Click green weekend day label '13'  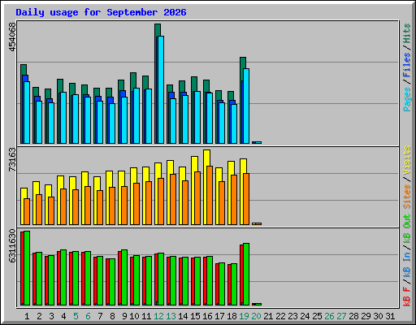click(171, 316)
